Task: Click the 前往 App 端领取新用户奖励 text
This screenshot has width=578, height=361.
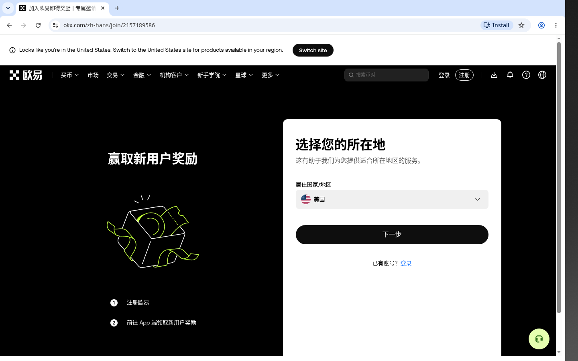Action: pos(161,322)
